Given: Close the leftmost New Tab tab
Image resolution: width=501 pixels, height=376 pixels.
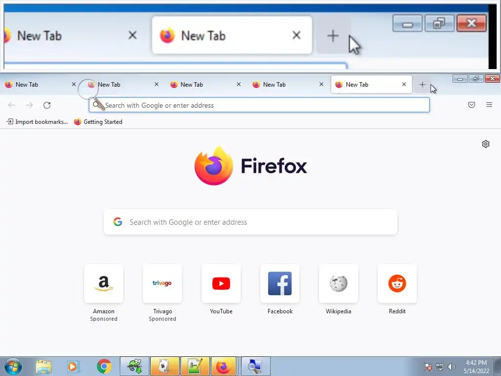Looking at the screenshot, I should point(74,84).
